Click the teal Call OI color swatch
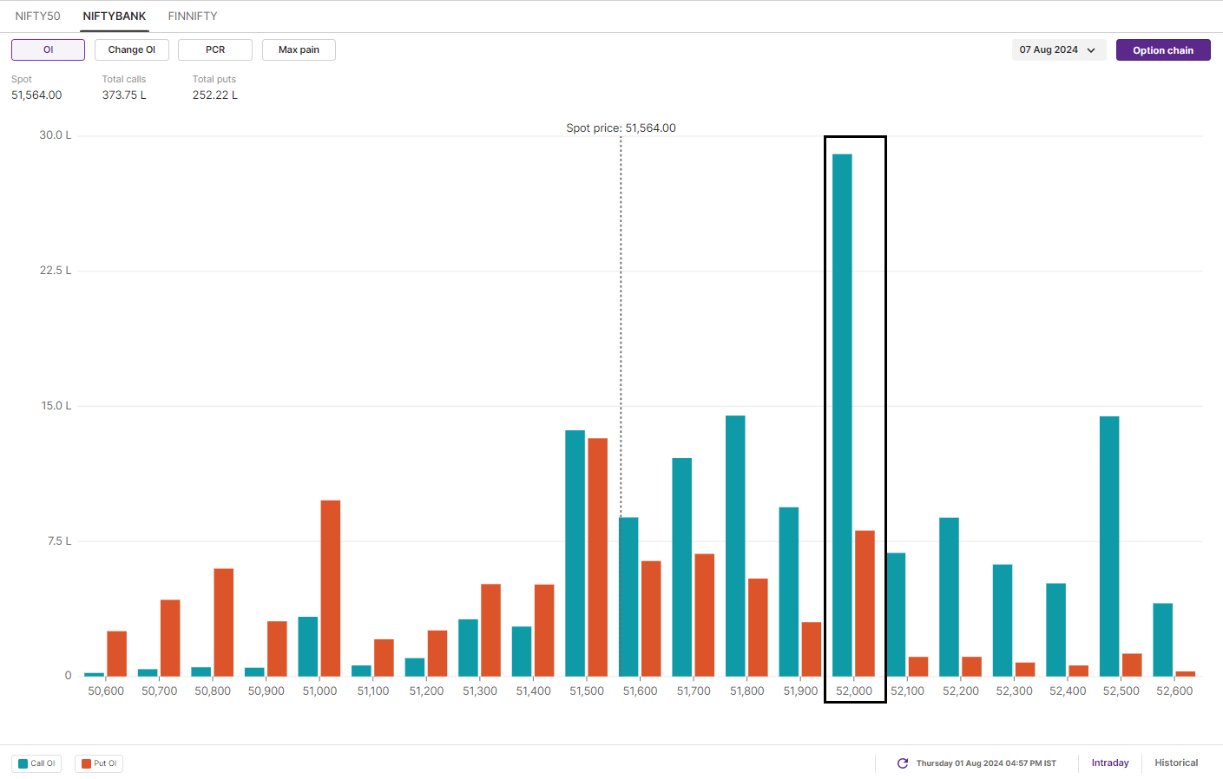Image resolution: width=1223 pixels, height=779 pixels. point(23,763)
